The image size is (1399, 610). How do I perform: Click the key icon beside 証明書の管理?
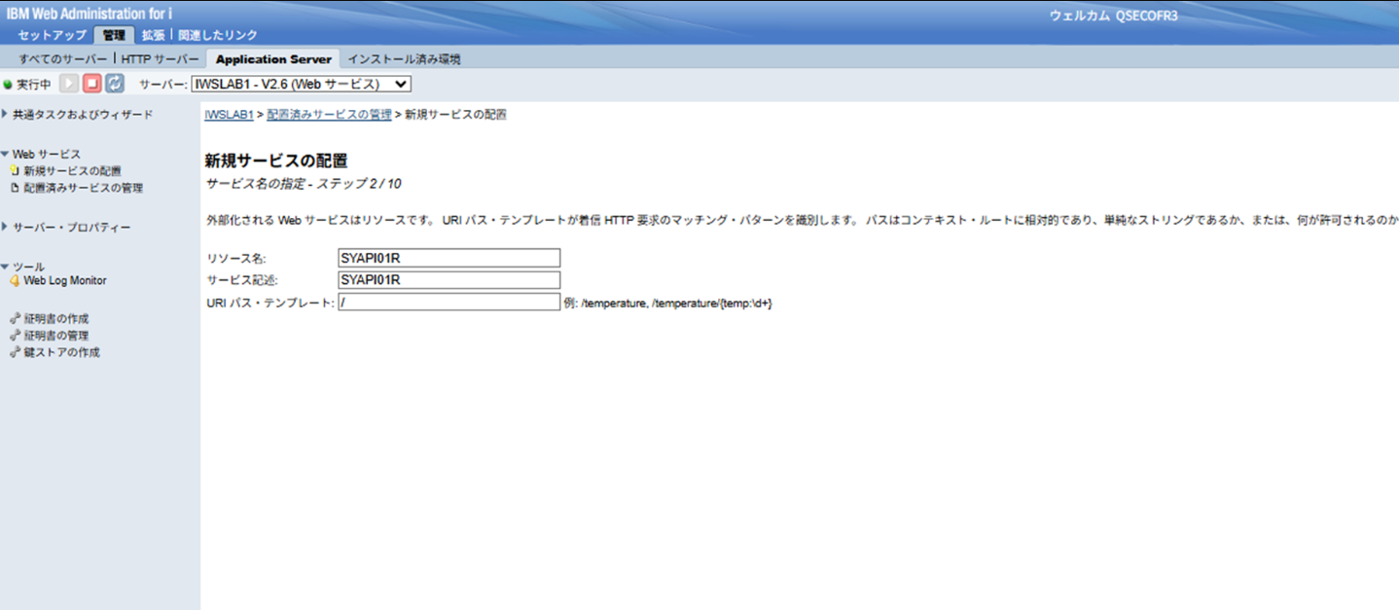[x=15, y=335]
